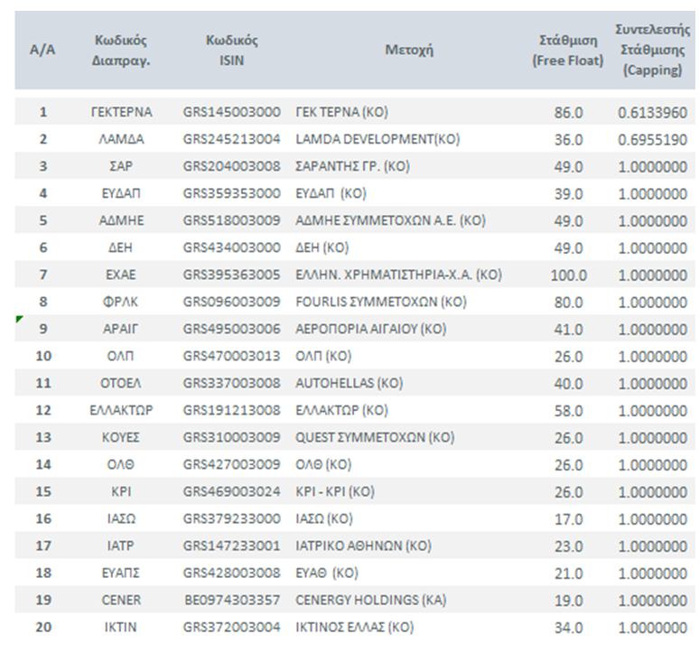Click the 'Συντελεστής Στάθμισης (Capping)' header
699x662 pixels.
tap(653, 50)
